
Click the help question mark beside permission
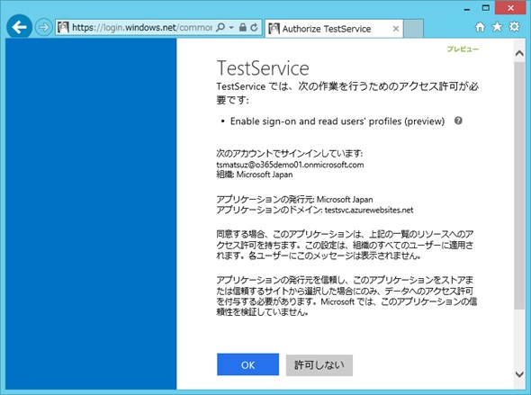click(x=458, y=121)
